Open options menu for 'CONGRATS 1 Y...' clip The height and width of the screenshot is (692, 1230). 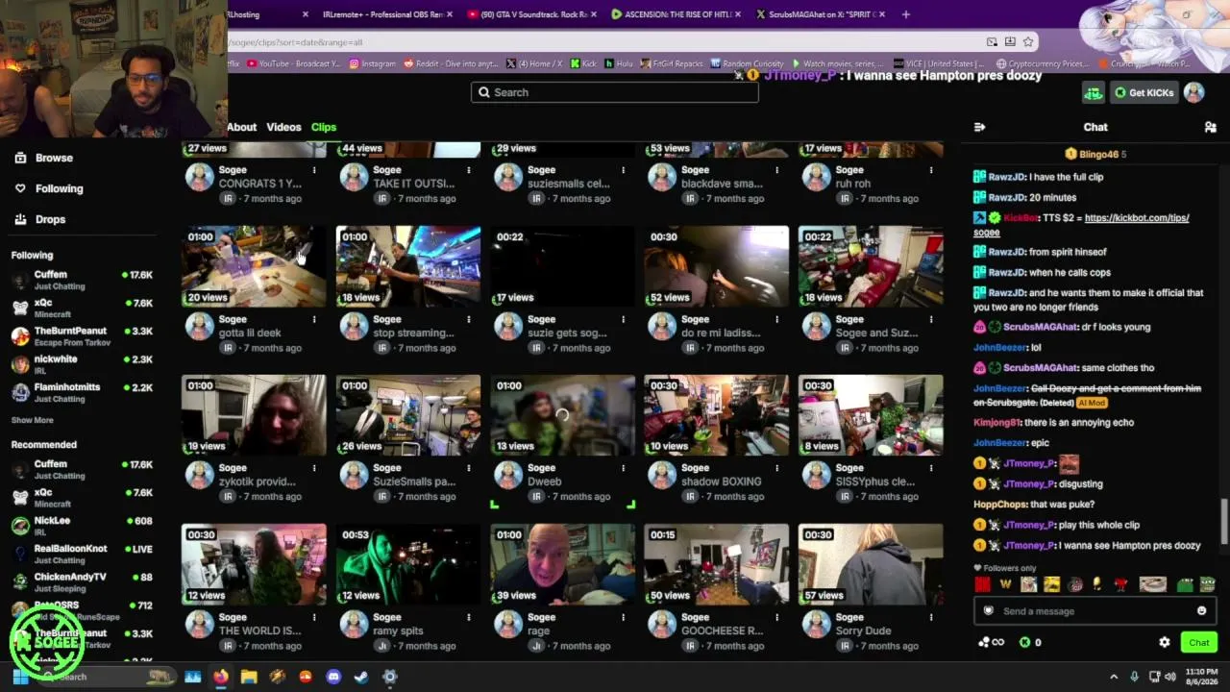click(x=313, y=170)
